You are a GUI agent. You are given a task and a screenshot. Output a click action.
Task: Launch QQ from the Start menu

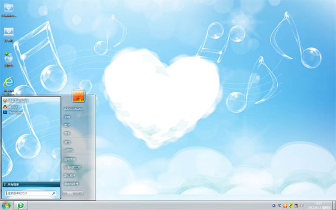(x=11, y=106)
